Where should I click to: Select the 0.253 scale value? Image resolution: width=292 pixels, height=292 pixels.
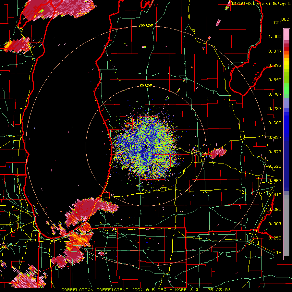[x=275, y=238]
